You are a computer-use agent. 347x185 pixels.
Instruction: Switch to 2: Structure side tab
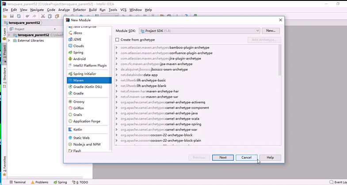click(4, 77)
